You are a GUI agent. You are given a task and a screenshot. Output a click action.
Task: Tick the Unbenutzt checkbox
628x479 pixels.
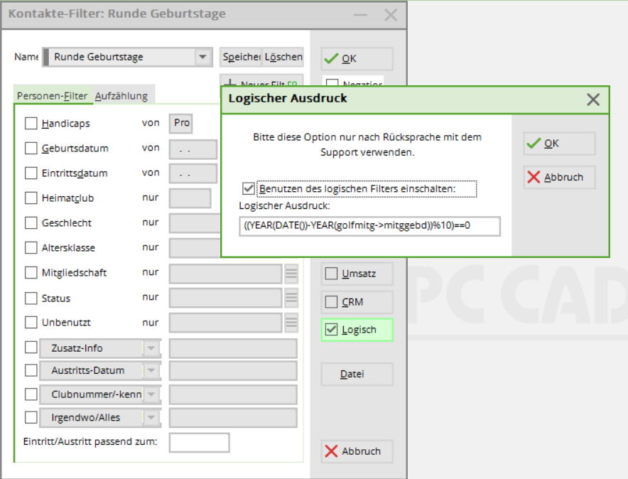tap(31, 323)
